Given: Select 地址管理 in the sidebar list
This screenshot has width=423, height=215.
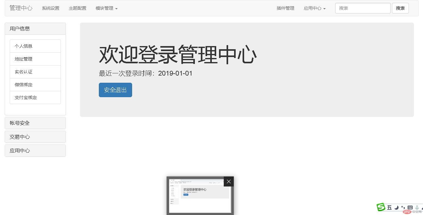Looking at the screenshot, I should 35,59.
